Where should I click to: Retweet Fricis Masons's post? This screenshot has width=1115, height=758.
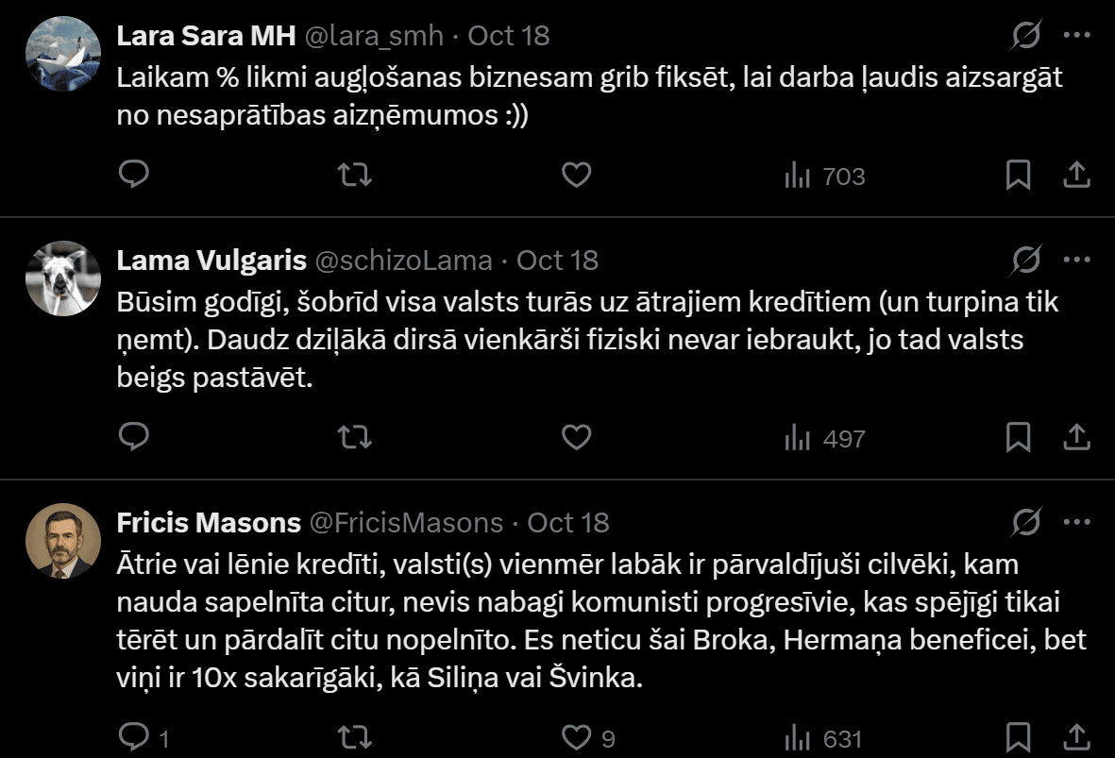[x=355, y=737]
